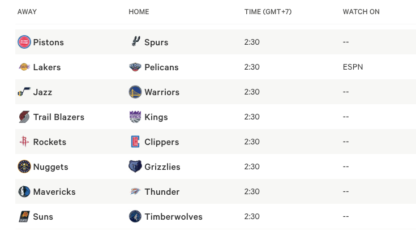Open the Denver Nuggets logo

pos(24,166)
